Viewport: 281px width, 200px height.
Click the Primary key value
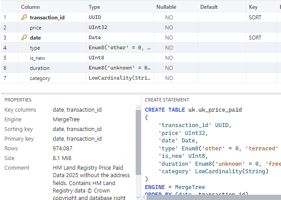pos(77,138)
